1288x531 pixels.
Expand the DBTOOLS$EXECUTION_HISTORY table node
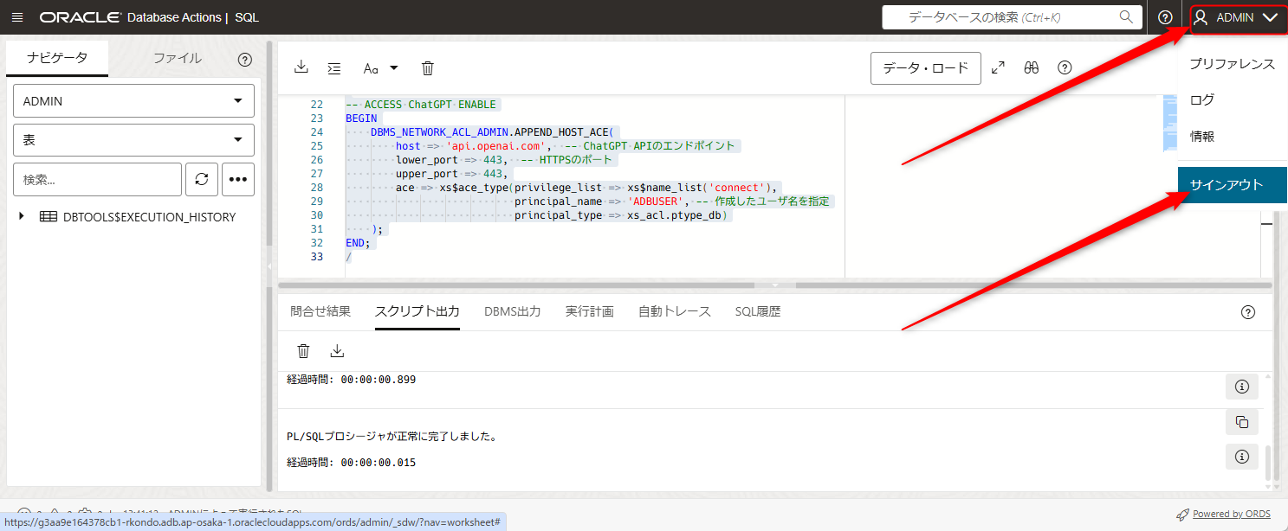tap(22, 217)
